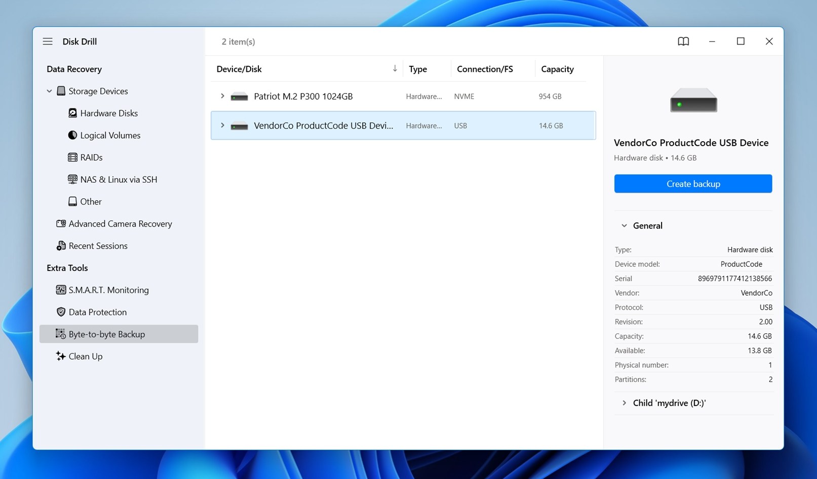Image resolution: width=817 pixels, height=479 pixels.
Task: Expand the Patriot M.2 P300 disk
Action: click(x=222, y=96)
